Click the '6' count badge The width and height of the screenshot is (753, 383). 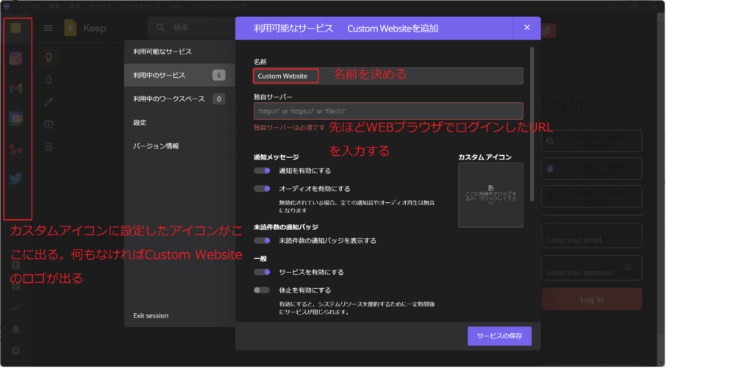point(218,76)
